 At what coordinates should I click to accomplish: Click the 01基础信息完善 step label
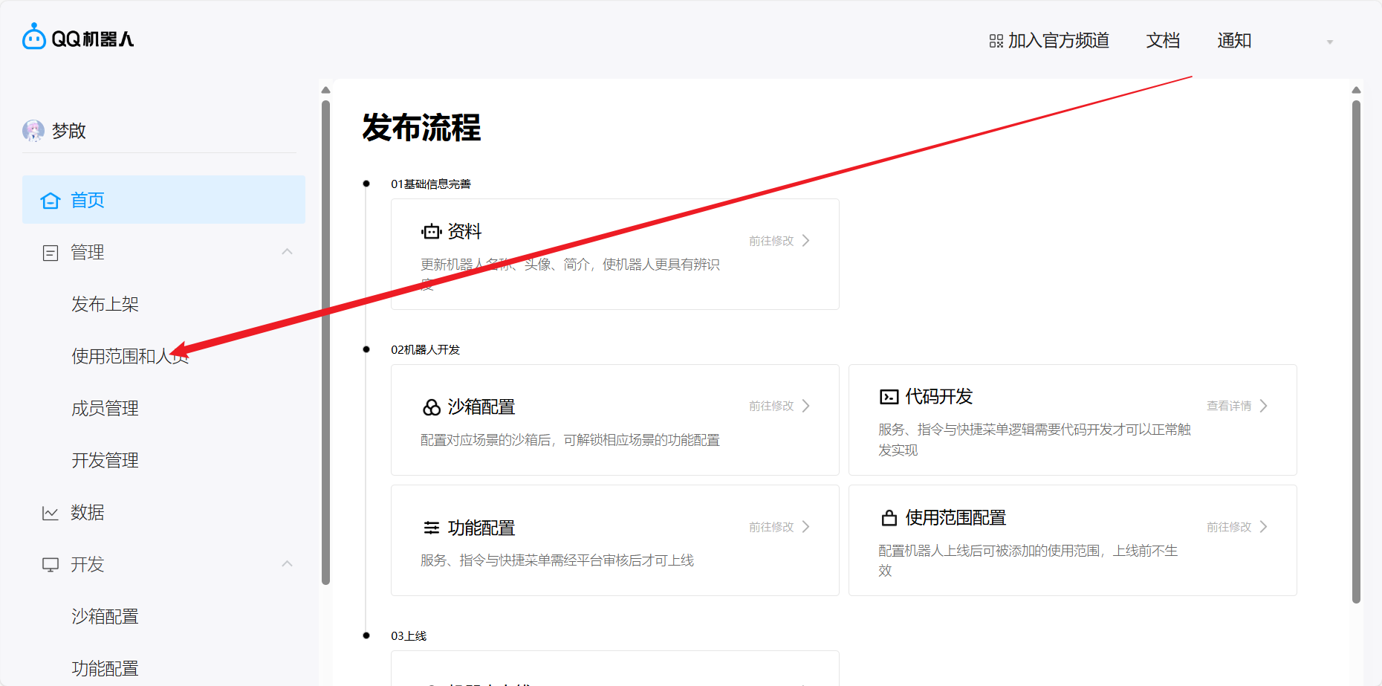(x=431, y=184)
